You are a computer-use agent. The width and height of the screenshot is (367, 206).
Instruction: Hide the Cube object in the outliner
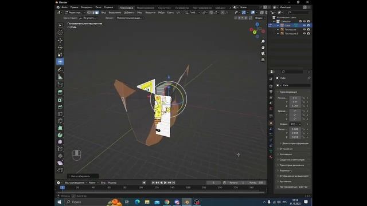[x=304, y=25]
